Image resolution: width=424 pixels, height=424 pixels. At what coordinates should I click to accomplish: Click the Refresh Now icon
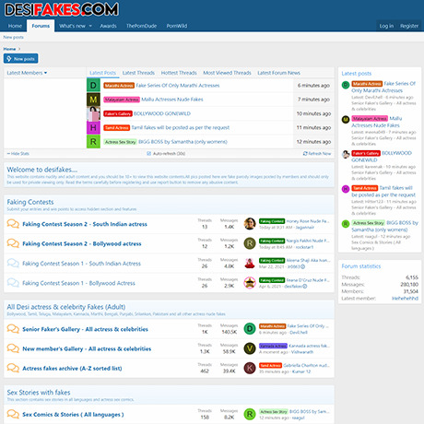[305, 153]
